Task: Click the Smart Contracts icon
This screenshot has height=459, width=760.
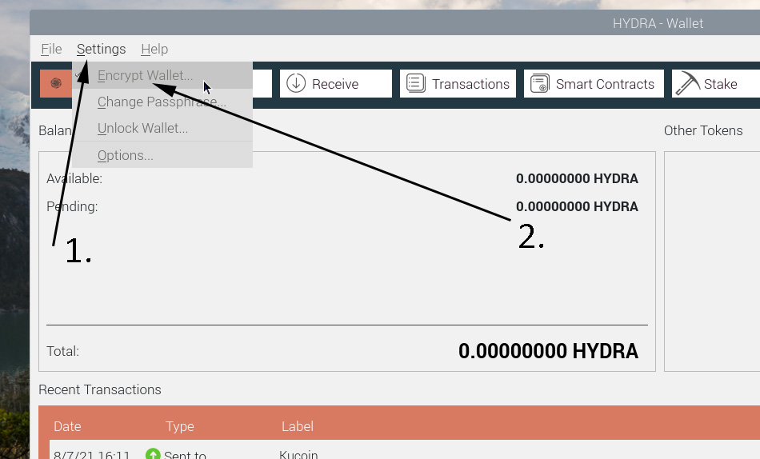Action: tap(540, 83)
